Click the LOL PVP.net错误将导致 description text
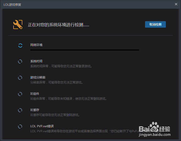 (96, 131)
